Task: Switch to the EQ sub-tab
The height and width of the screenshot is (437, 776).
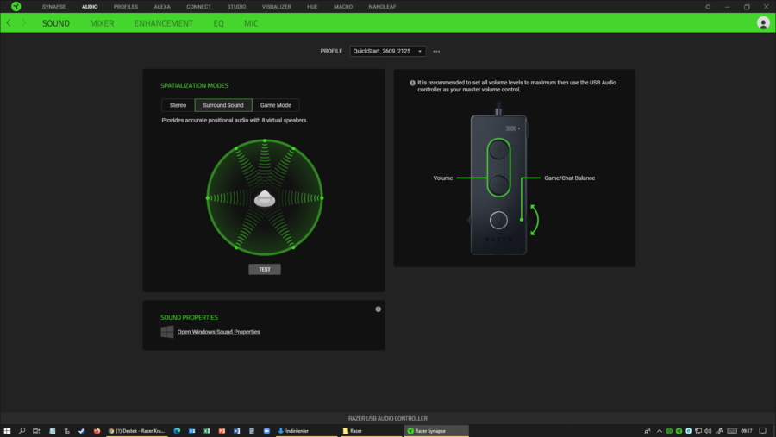Action: pos(218,23)
